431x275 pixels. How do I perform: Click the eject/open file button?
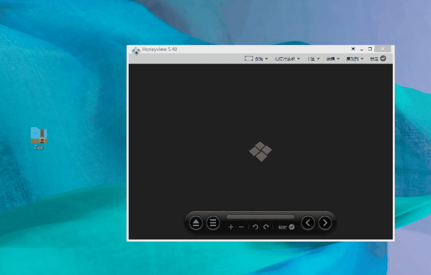(x=196, y=223)
